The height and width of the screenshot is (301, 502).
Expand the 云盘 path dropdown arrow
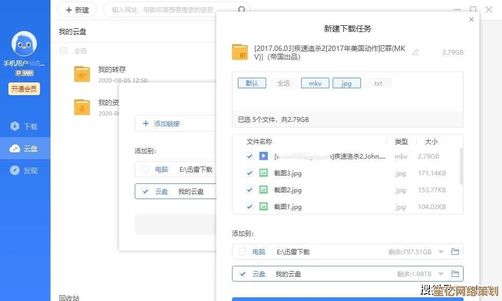coord(441,274)
